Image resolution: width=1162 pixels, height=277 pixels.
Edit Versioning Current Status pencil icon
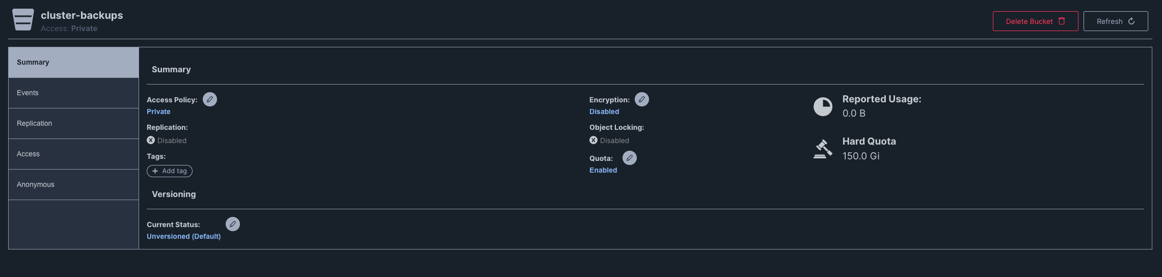pyautogui.click(x=233, y=224)
